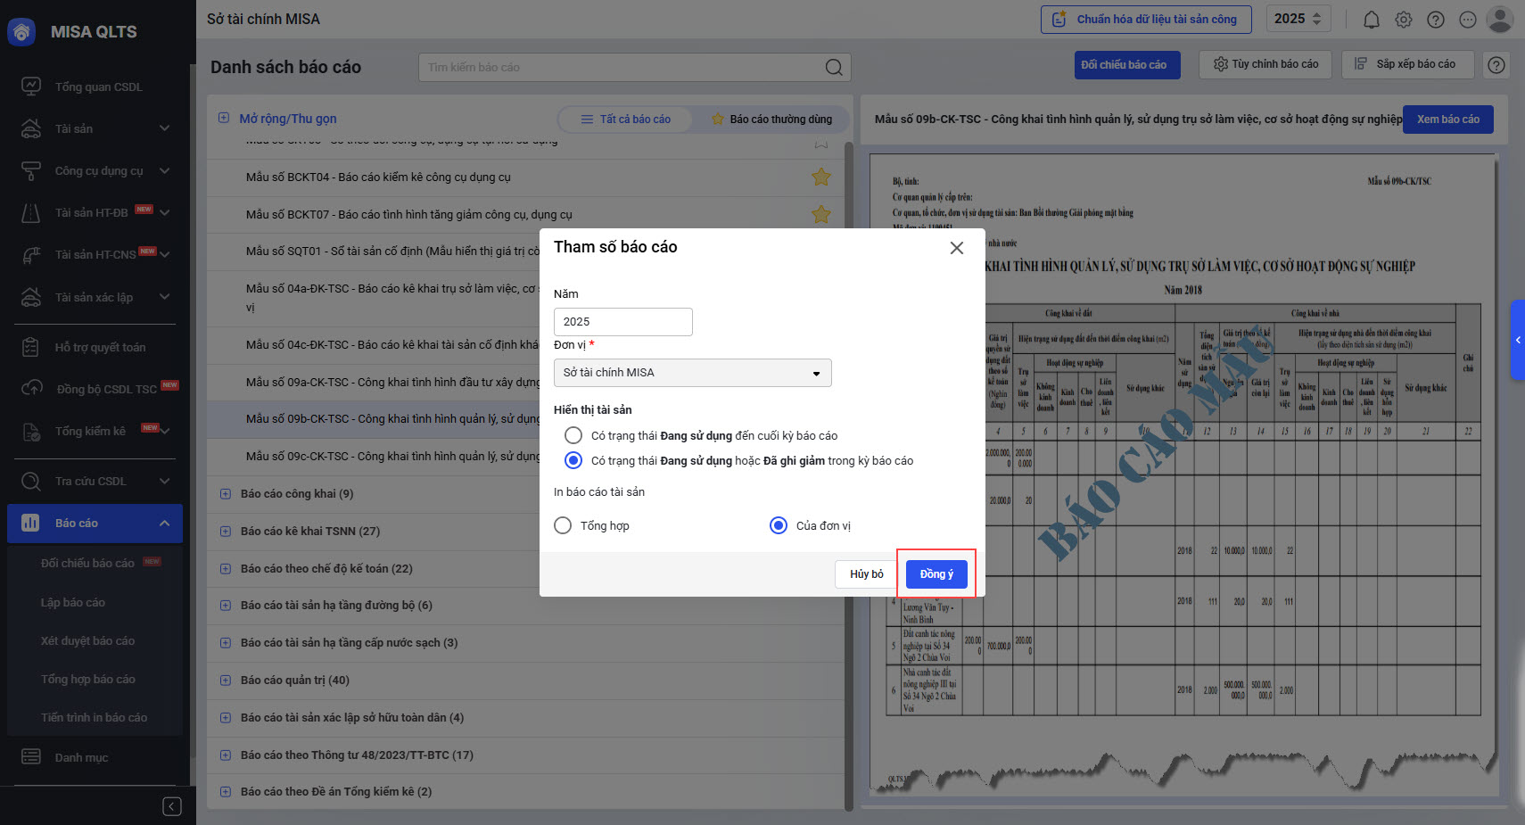
Task: Open the user avatar menu
Action: pyautogui.click(x=1501, y=19)
